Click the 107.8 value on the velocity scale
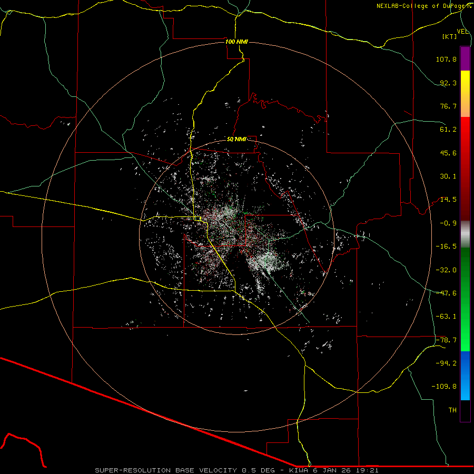Screen dimensions: 474x474 click(446, 59)
